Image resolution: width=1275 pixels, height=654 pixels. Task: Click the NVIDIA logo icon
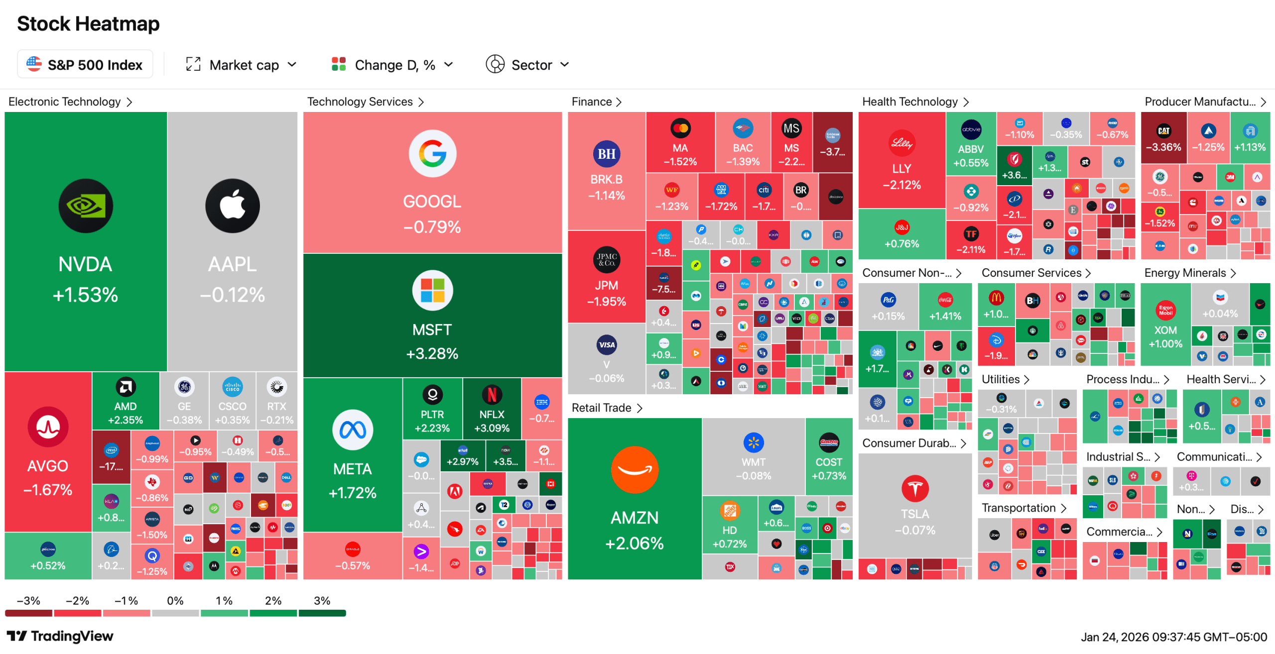[x=86, y=206]
